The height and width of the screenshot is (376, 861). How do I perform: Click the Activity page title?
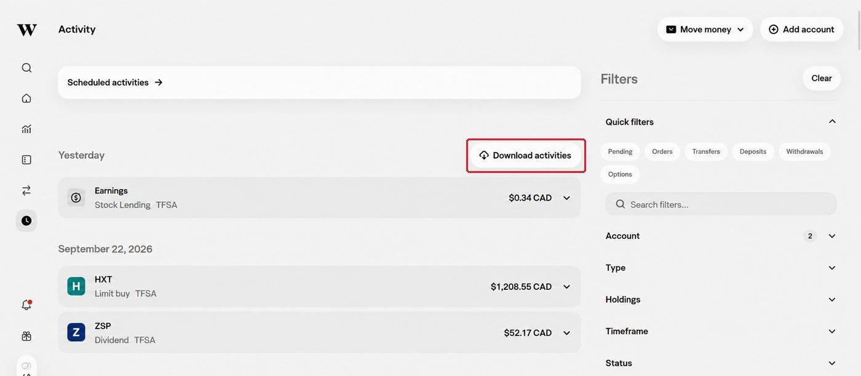[77, 30]
